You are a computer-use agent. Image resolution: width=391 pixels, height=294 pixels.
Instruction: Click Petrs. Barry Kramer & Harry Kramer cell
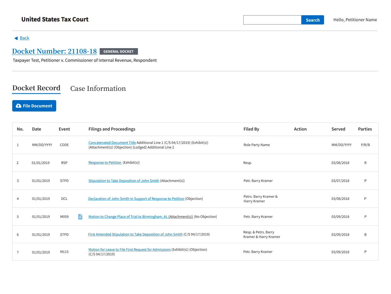point(261,199)
